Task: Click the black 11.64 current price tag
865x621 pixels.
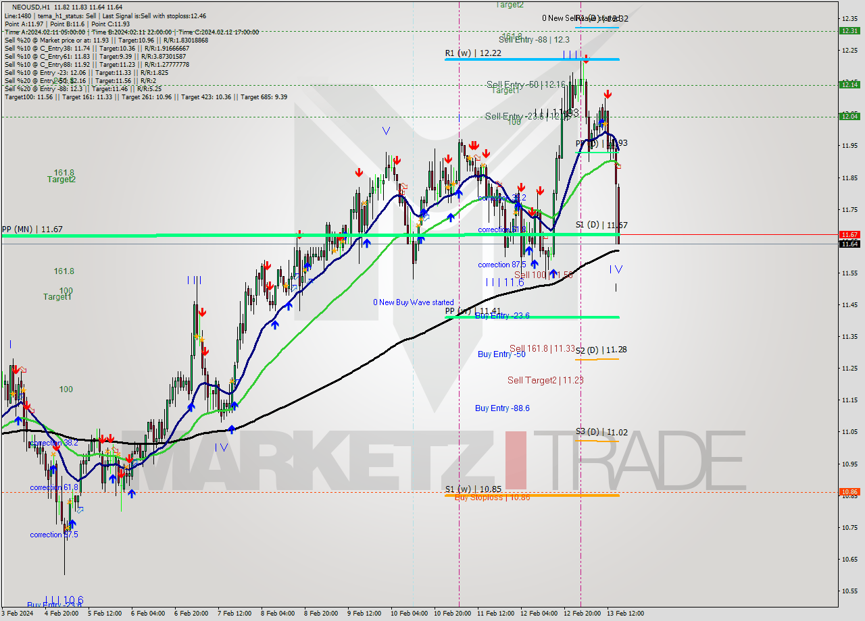Action: pos(849,244)
